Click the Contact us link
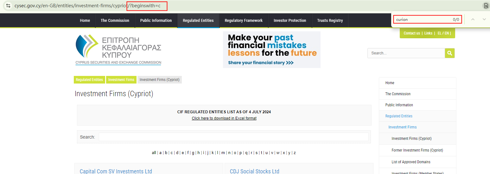Image resolution: width=490 pixels, height=174 pixels. (x=412, y=33)
